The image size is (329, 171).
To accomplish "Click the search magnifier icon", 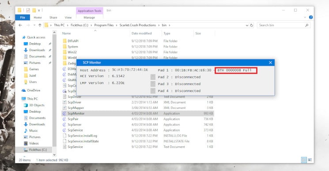I will click(307, 25).
